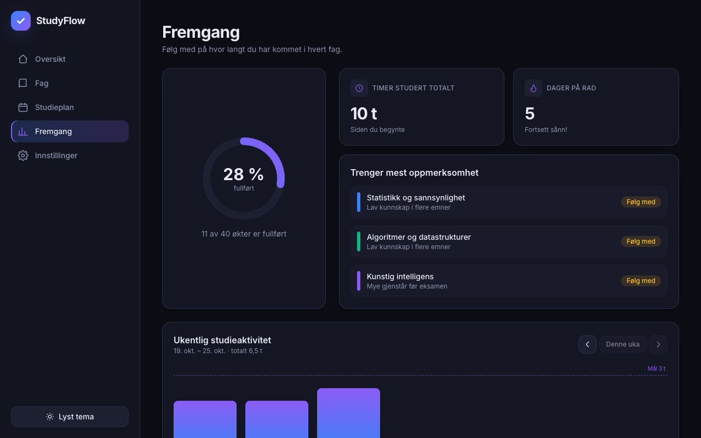Viewport: 701px width, 438px height.
Task: Go to previous week with left chevron
Action: [x=588, y=344]
